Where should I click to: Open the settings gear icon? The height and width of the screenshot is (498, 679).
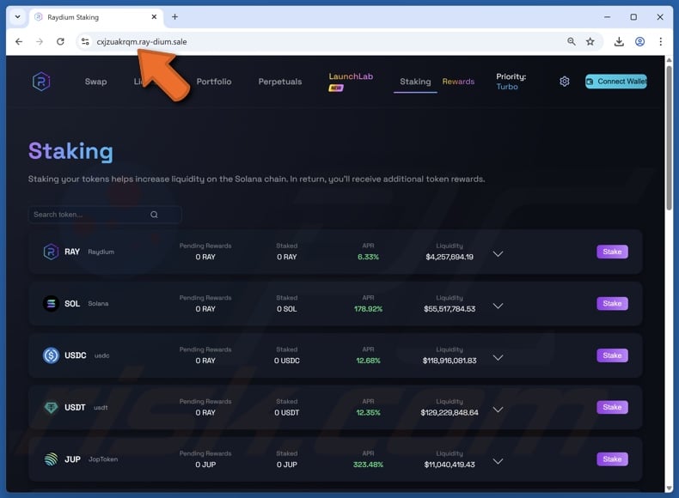(564, 82)
